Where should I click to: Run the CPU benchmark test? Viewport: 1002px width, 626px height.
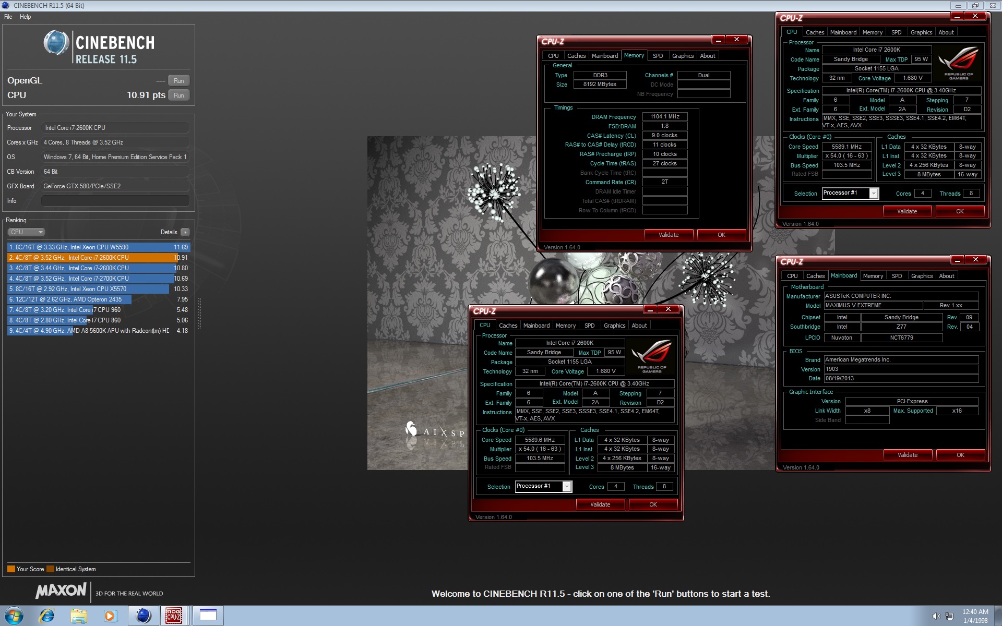tap(178, 95)
